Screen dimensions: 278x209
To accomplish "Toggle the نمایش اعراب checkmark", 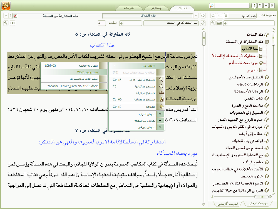I will [160, 114].
